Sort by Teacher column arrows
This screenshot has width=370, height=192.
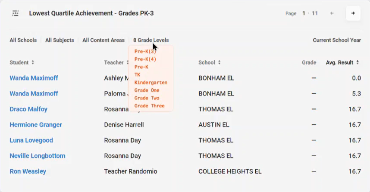point(127,62)
